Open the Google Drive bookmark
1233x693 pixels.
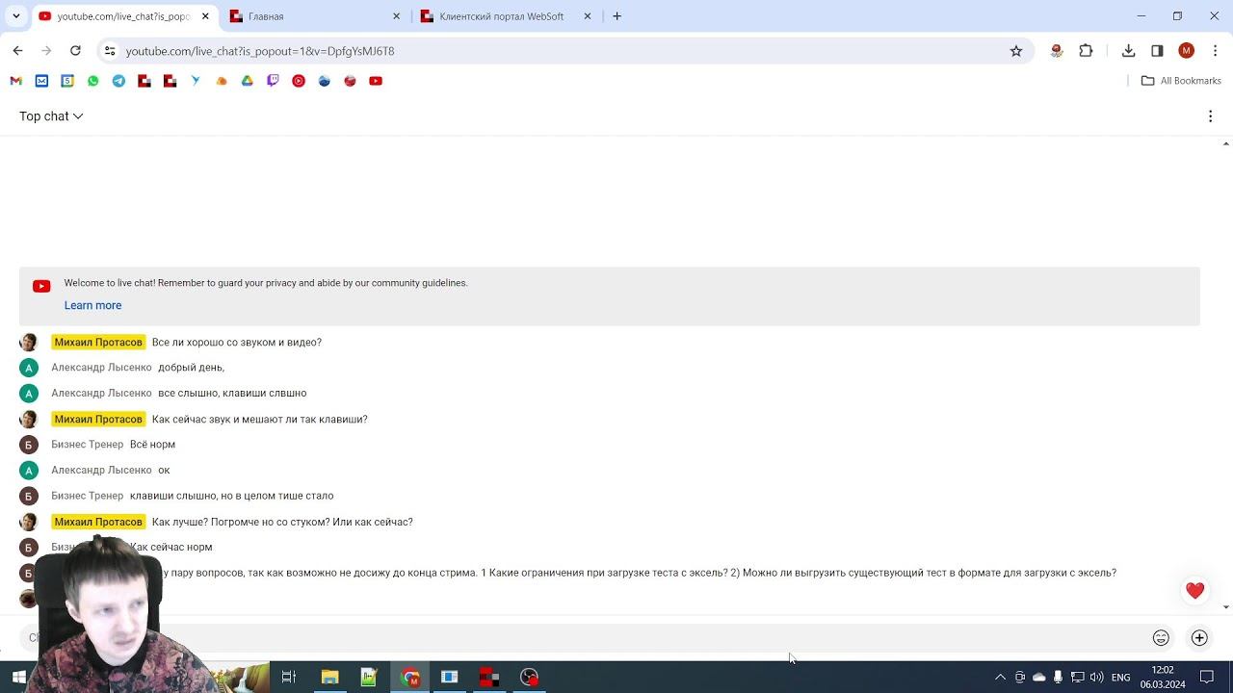[247, 81]
